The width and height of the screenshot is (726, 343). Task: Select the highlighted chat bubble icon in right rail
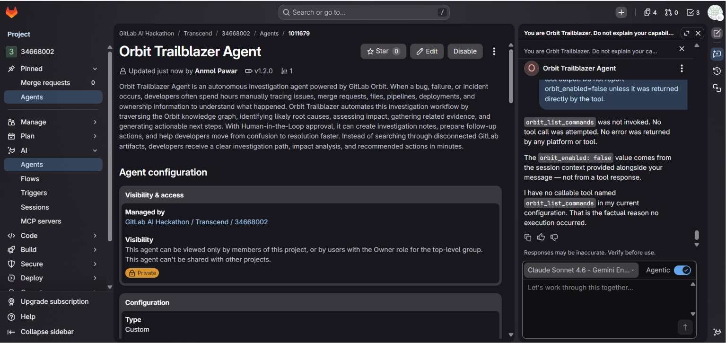coord(717,54)
